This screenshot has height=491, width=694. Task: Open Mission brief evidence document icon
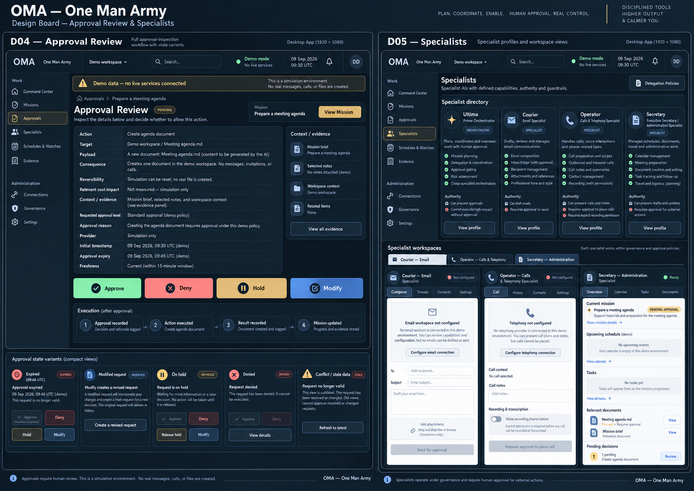pyautogui.click(x=297, y=149)
